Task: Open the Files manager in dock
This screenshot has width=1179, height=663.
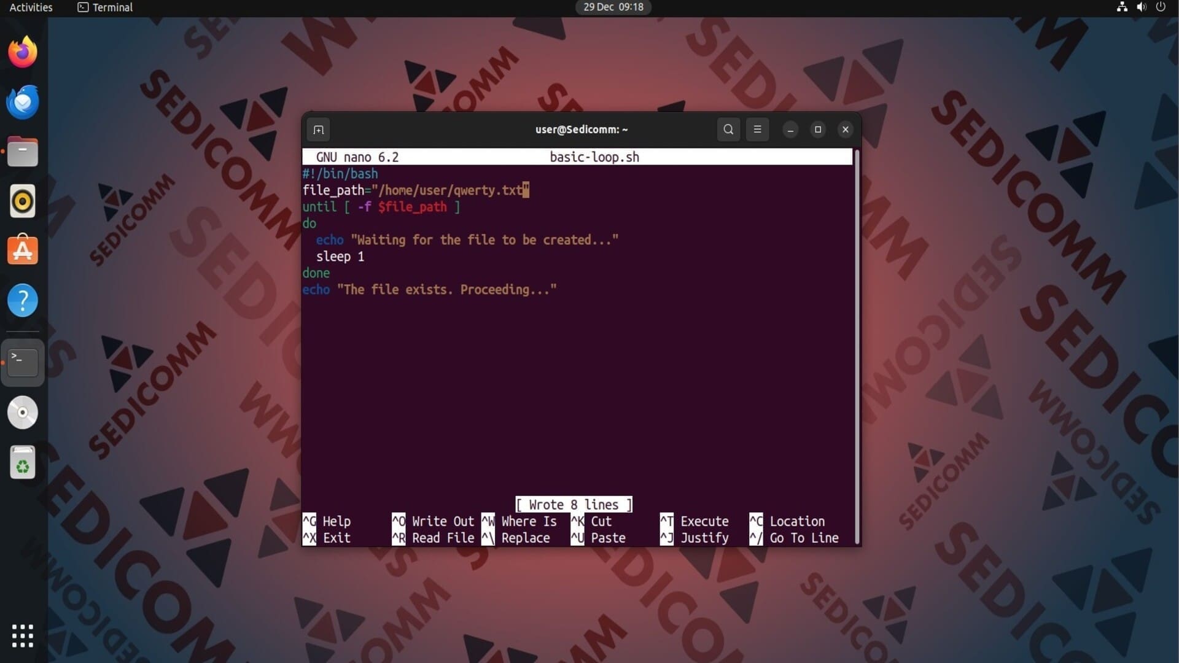Action: click(23, 152)
